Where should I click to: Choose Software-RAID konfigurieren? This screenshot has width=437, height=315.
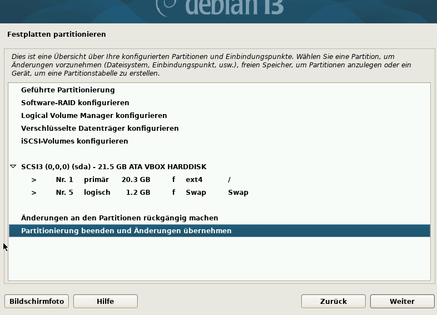point(220,102)
